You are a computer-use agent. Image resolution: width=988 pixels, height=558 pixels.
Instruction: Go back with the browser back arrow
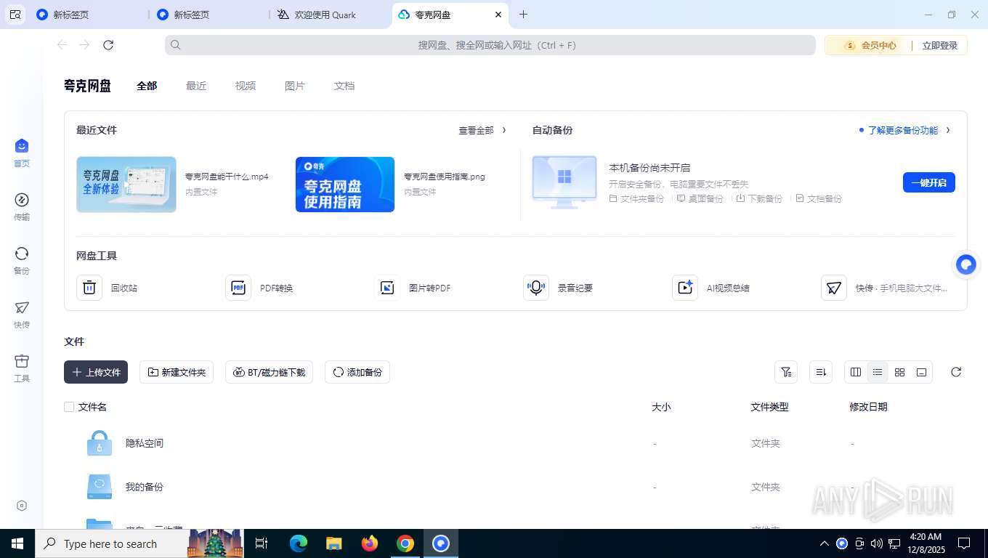[x=62, y=45]
